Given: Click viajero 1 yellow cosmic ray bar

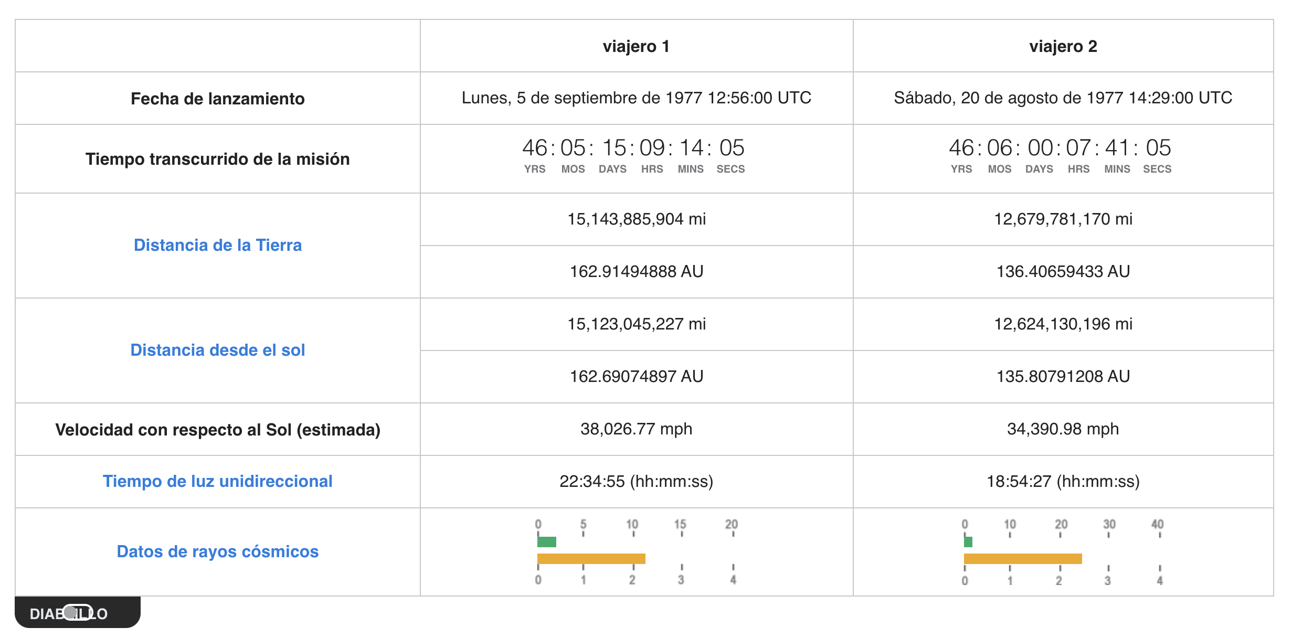Looking at the screenshot, I should click(591, 559).
